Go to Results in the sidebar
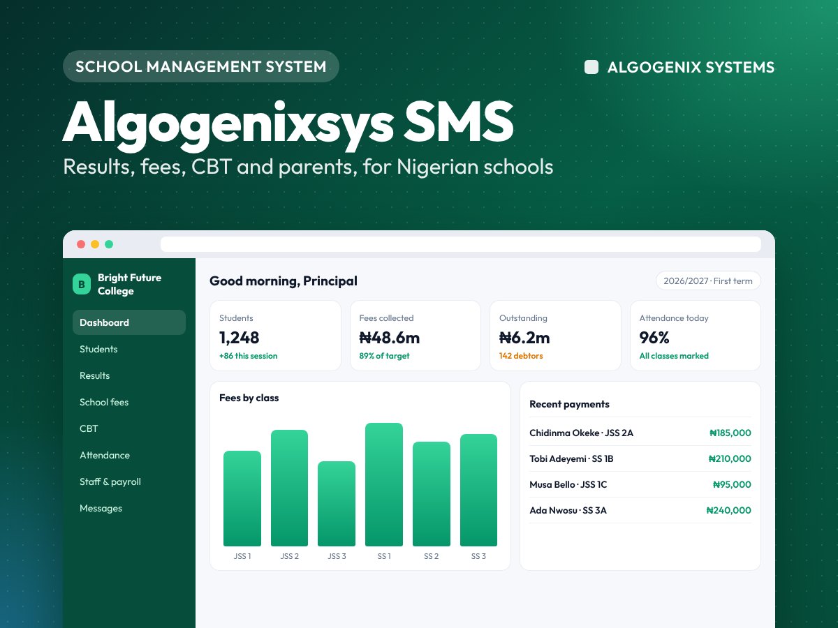The image size is (838, 628). [129, 375]
